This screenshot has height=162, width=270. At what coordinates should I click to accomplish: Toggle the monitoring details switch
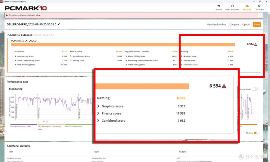tap(255, 89)
